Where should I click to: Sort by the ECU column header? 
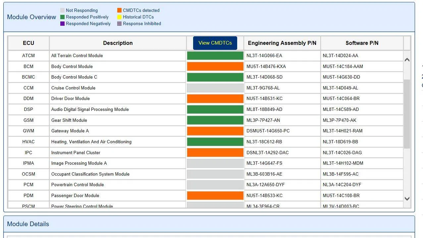28,43
